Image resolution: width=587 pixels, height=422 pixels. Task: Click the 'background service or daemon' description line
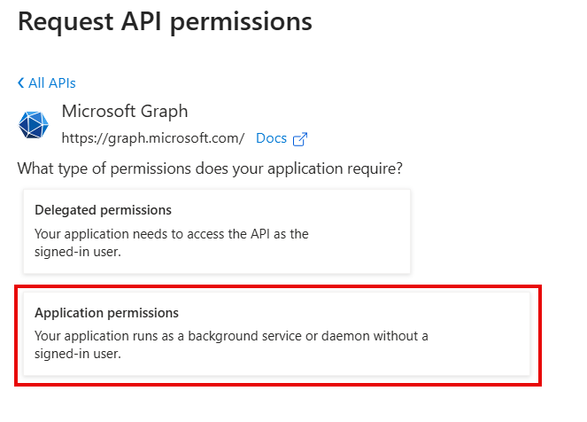pos(230,337)
